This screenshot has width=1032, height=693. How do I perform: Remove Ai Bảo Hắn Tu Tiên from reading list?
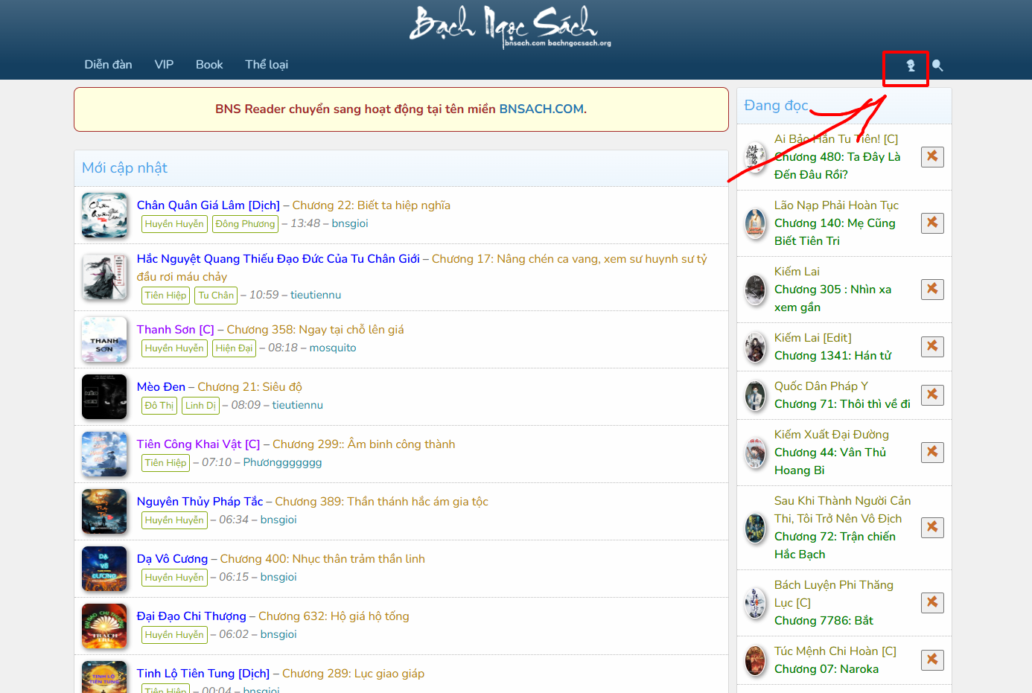tap(932, 156)
